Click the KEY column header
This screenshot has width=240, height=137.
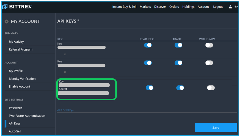(60, 39)
